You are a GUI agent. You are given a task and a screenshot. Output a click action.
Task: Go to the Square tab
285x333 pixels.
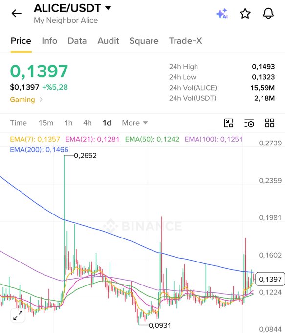(144, 41)
